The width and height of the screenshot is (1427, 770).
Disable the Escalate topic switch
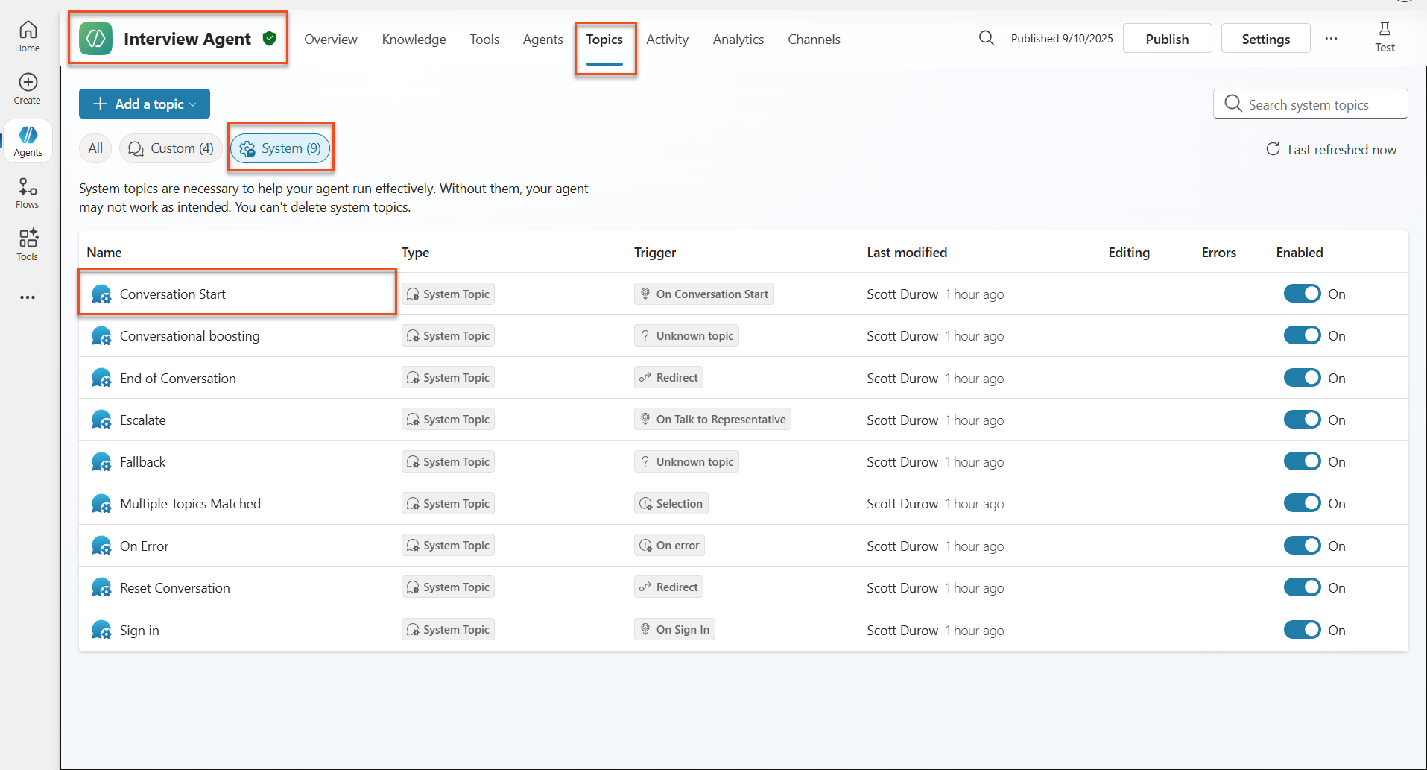[x=1302, y=420]
